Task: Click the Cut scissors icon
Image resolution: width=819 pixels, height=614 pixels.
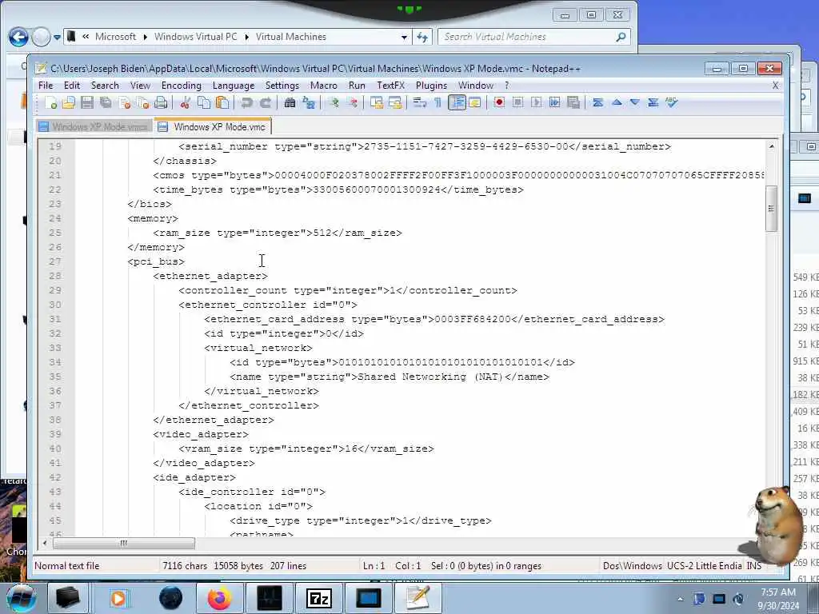Action: pyautogui.click(x=185, y=103)
